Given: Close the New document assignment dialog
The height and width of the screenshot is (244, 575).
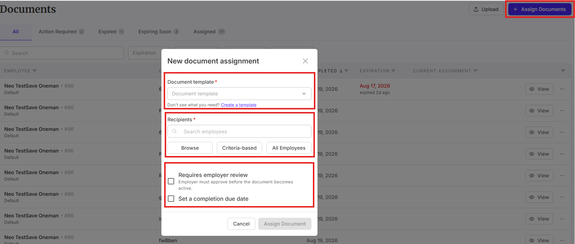Looking at the screenshot, I should click(305, 61).
